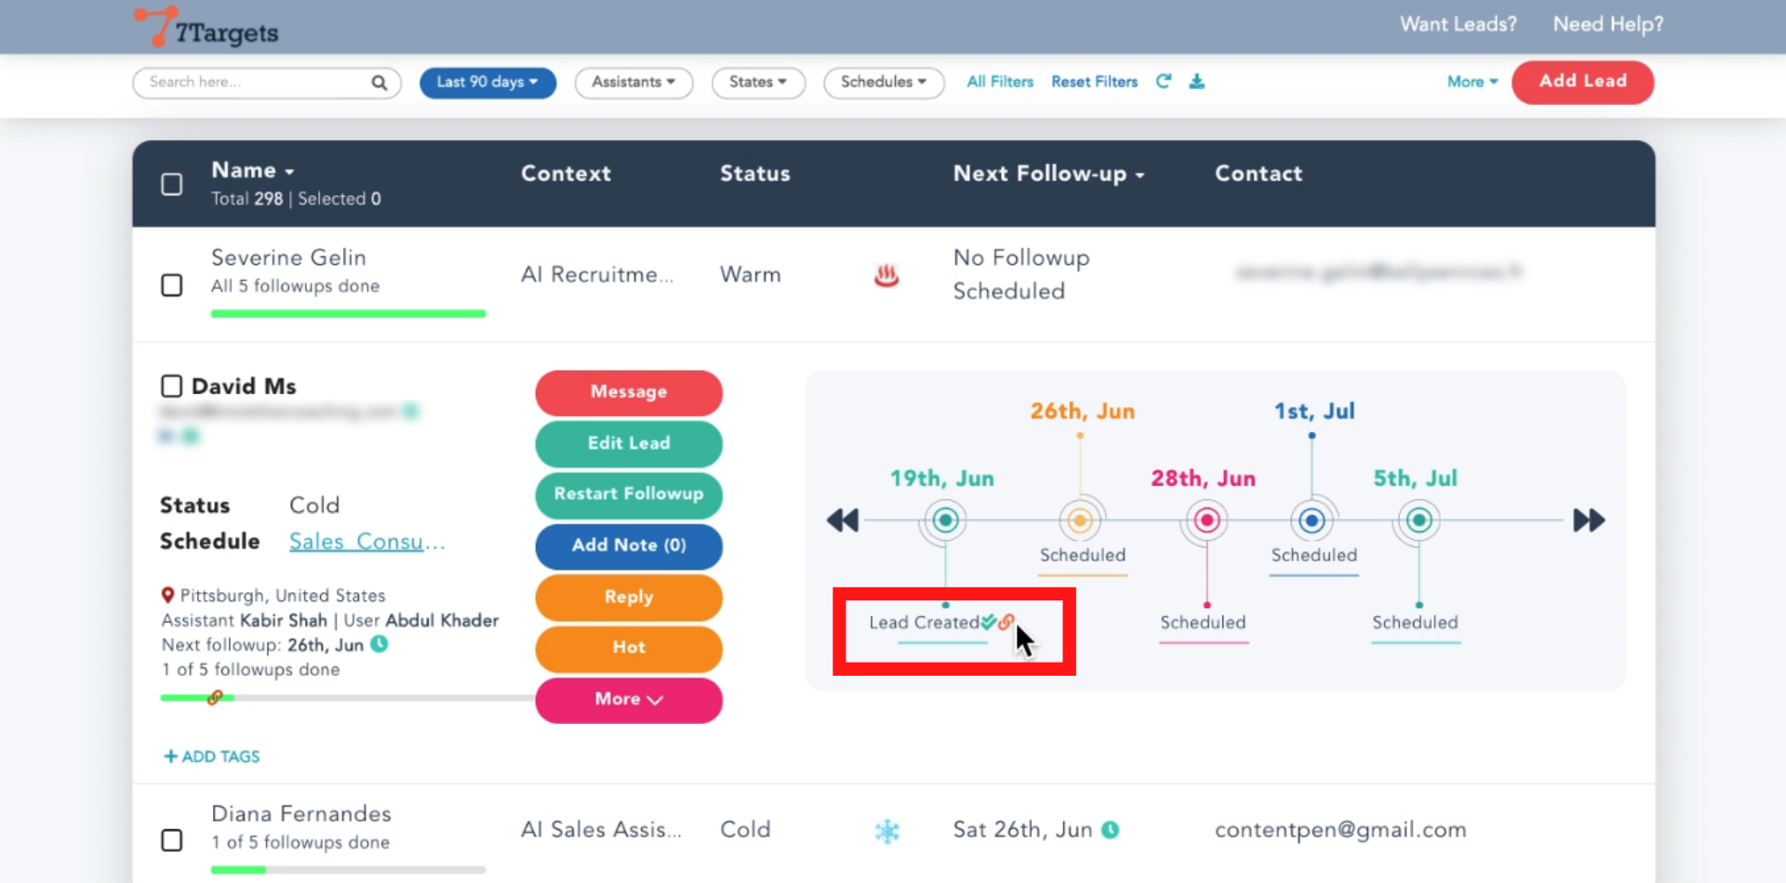Click the download leads icon
The width and height of the screenshot is (1786, 883).
click(x=1196, y=82)
